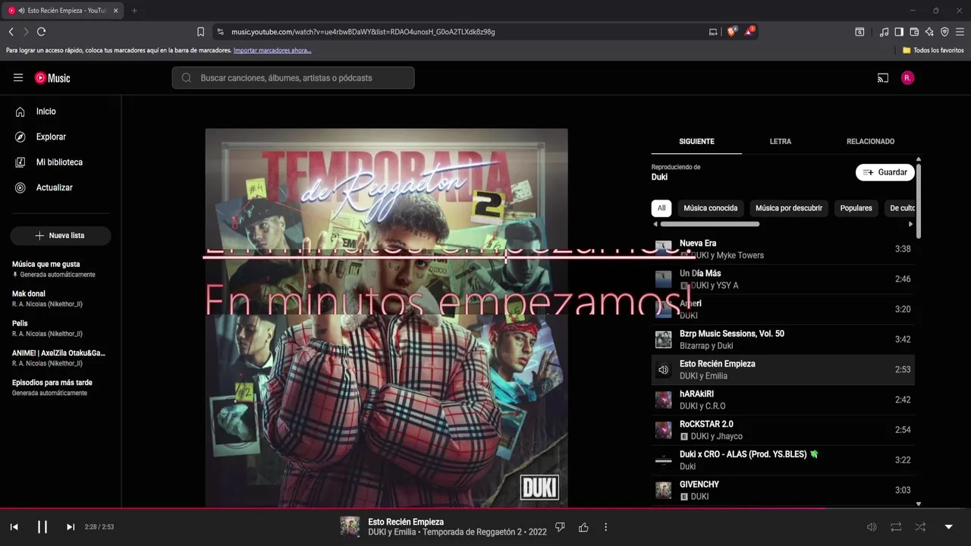Click the chips scroll-right arrow
Image resolution: width=971 pixels, height=546 pixels.
pyautogui.click(x=910, y=224)
